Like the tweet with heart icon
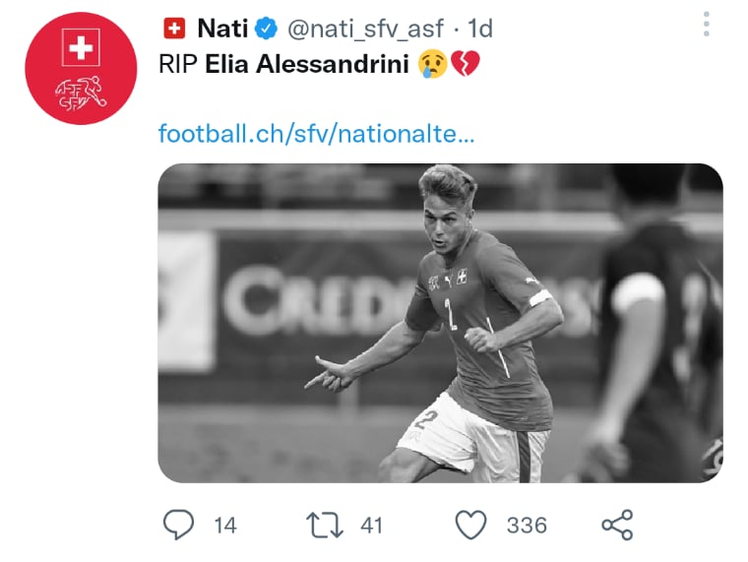This screenshot has height=562, width=748. coord(470,525)
